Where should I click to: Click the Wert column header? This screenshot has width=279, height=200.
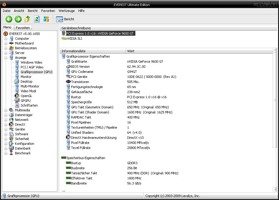pos(199,51)
